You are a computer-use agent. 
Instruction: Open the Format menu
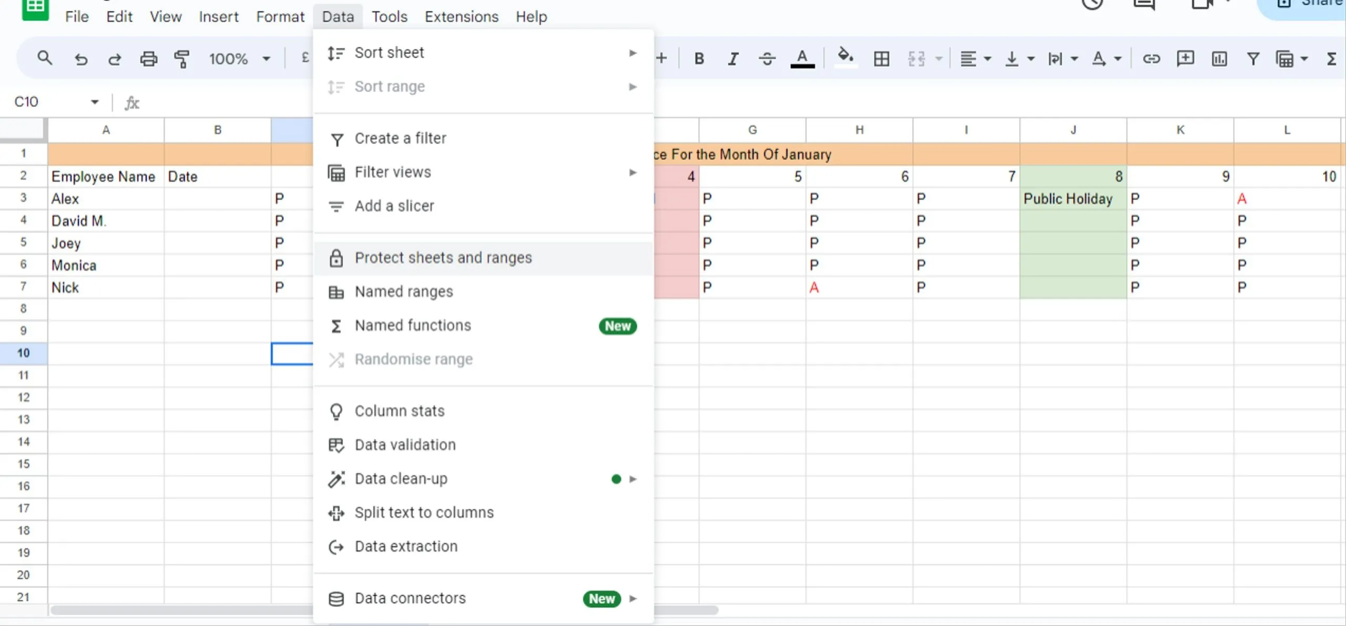[280, 17]
